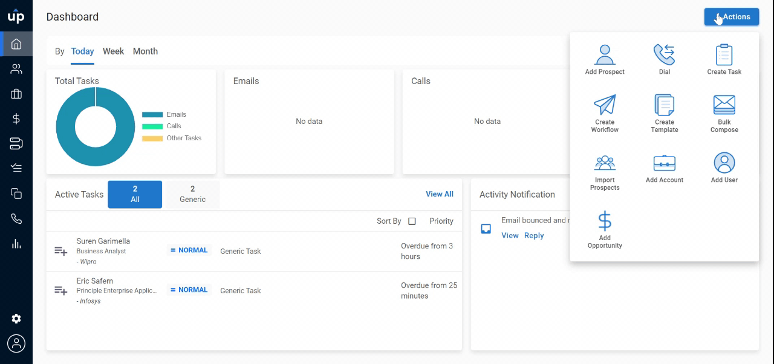Choose Add Account from Actions panel

665,168
